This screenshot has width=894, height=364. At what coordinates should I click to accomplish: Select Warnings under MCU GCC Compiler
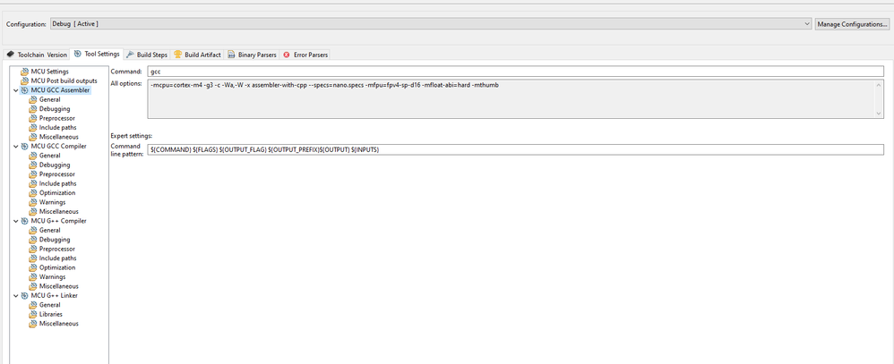53,202
